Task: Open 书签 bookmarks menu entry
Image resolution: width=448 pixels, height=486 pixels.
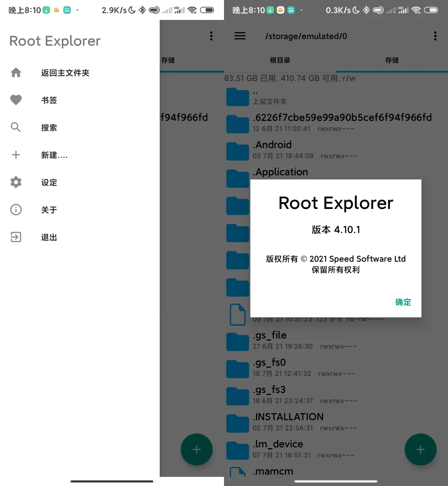Action: [x=49, y=100]
